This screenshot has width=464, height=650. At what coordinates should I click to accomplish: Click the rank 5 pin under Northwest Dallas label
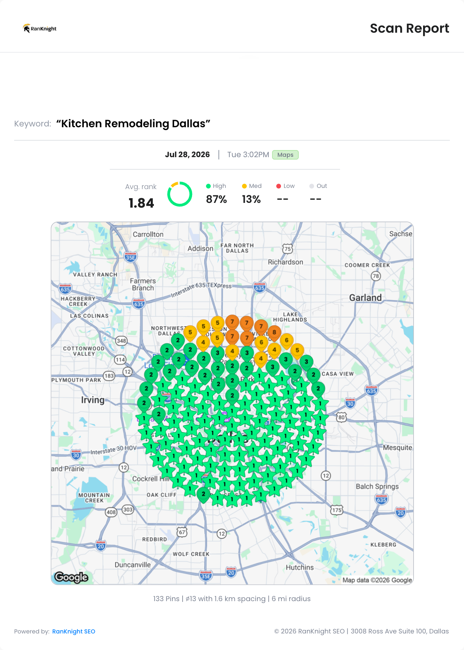(x=190, y=333)
